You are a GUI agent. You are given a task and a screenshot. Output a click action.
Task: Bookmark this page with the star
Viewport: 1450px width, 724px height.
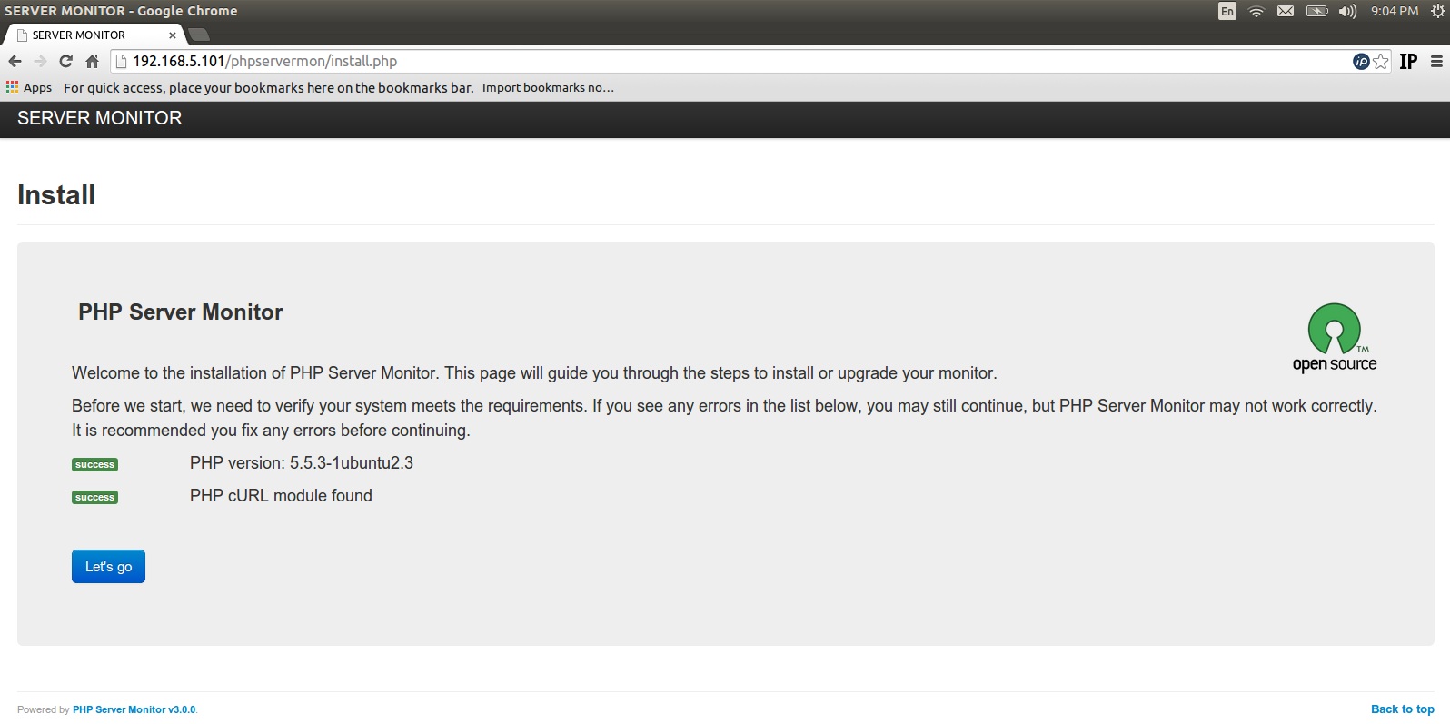(x=1381, y=62)
